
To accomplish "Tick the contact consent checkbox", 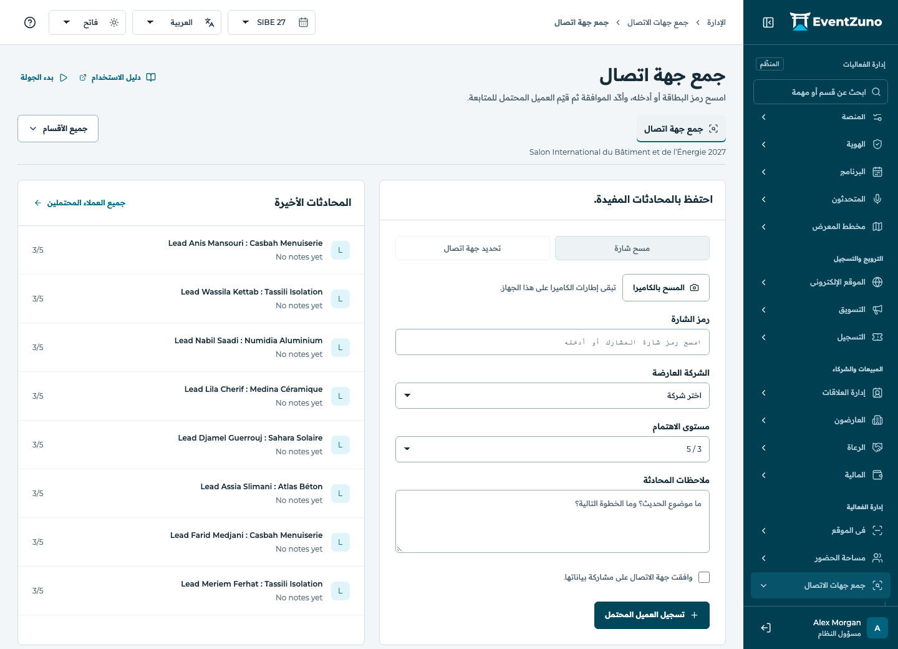I will click(704, 577).
